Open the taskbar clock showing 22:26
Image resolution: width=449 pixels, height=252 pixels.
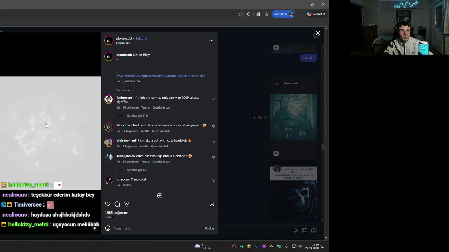pos(311,246)
